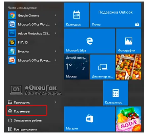Select the Параметры menu entry text
This screenshot has height=134, width=147.
point(22,112)
